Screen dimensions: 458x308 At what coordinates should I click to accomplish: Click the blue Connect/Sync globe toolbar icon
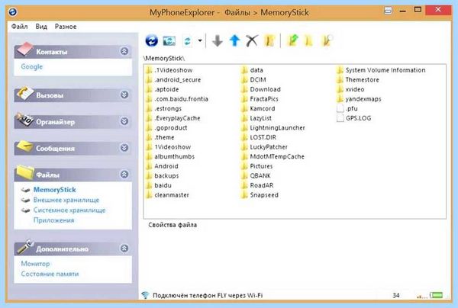152,40
